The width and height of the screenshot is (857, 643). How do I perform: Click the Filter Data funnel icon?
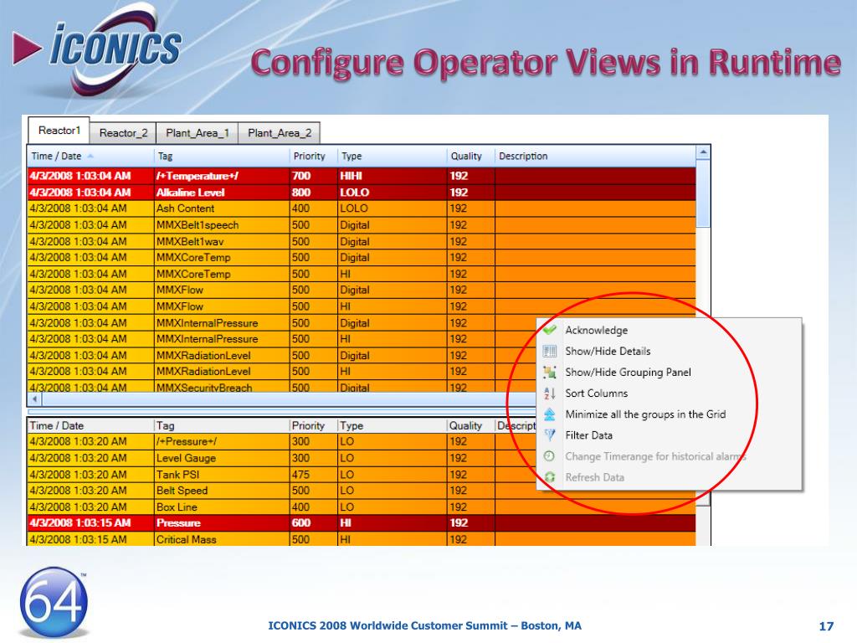549,435
